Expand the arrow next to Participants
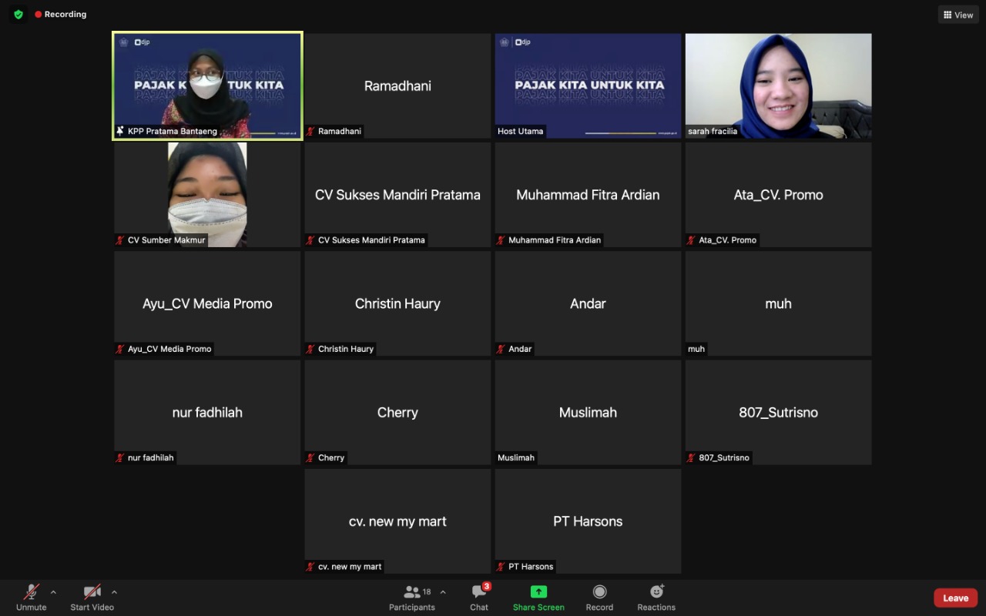The height and width of the screenshot is (616, 986). pos(443,592)
